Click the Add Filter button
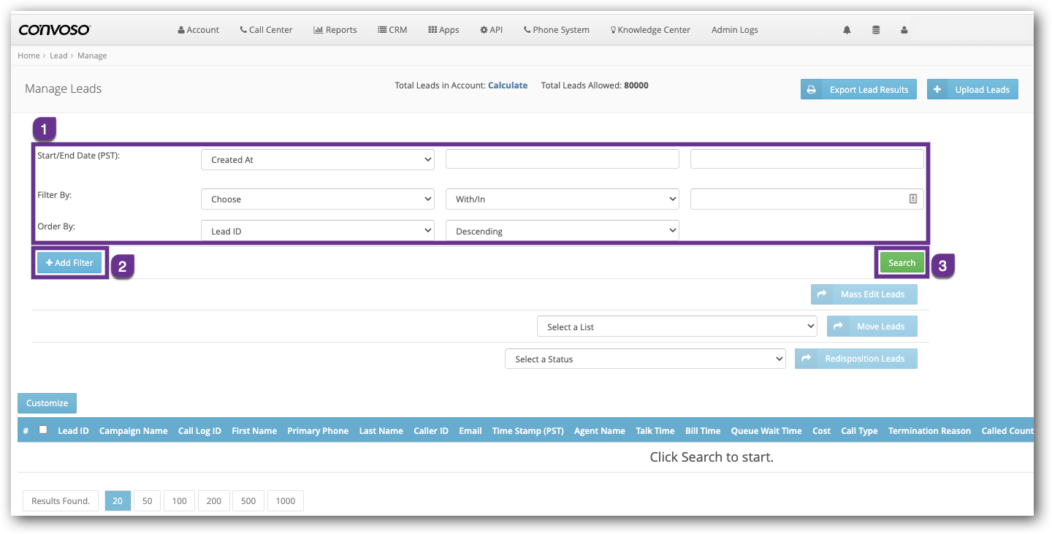The height and width of the screenshot is (534, 1052). (x=70, y=263)
